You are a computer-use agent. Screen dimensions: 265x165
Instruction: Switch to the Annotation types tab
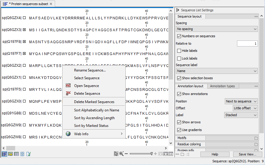(x=222, y=86)
